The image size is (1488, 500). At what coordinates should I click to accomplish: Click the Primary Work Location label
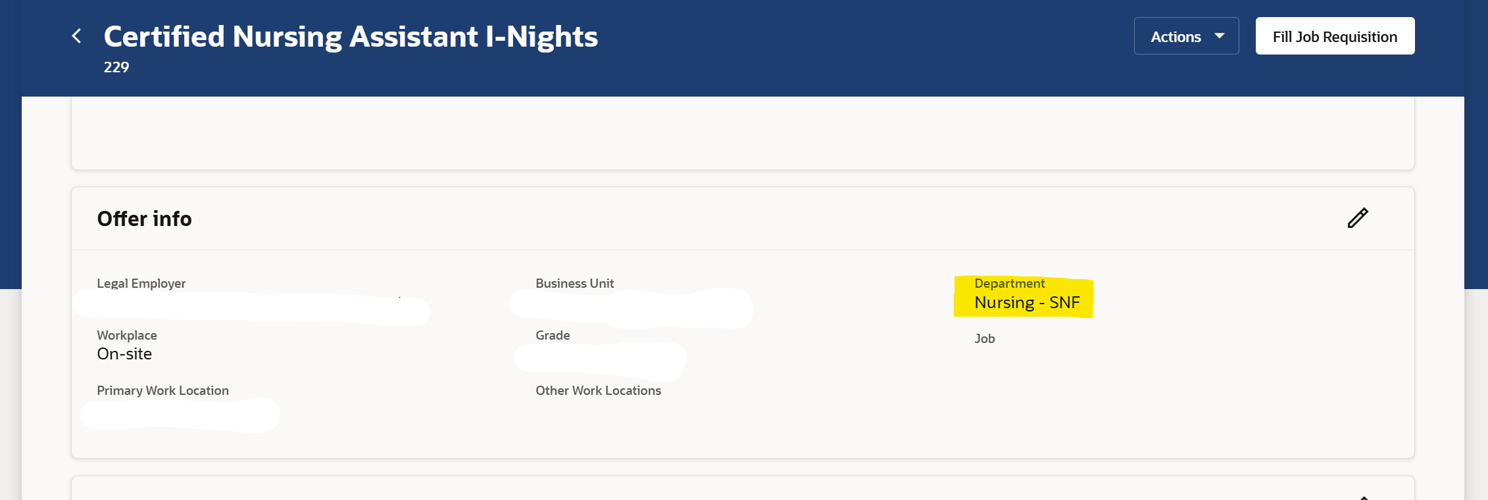tap(163, 390)
